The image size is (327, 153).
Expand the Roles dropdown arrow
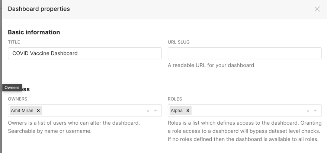[x=315, y=111]
